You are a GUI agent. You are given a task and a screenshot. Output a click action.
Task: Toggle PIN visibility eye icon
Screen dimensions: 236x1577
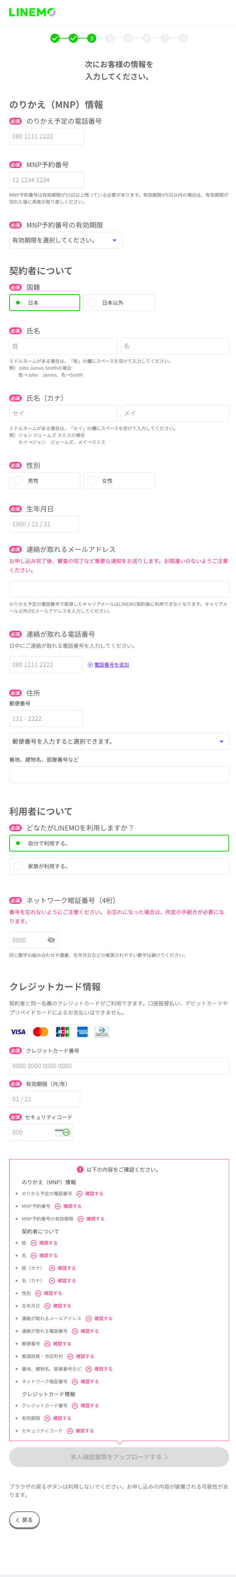(x=51, y=940)
